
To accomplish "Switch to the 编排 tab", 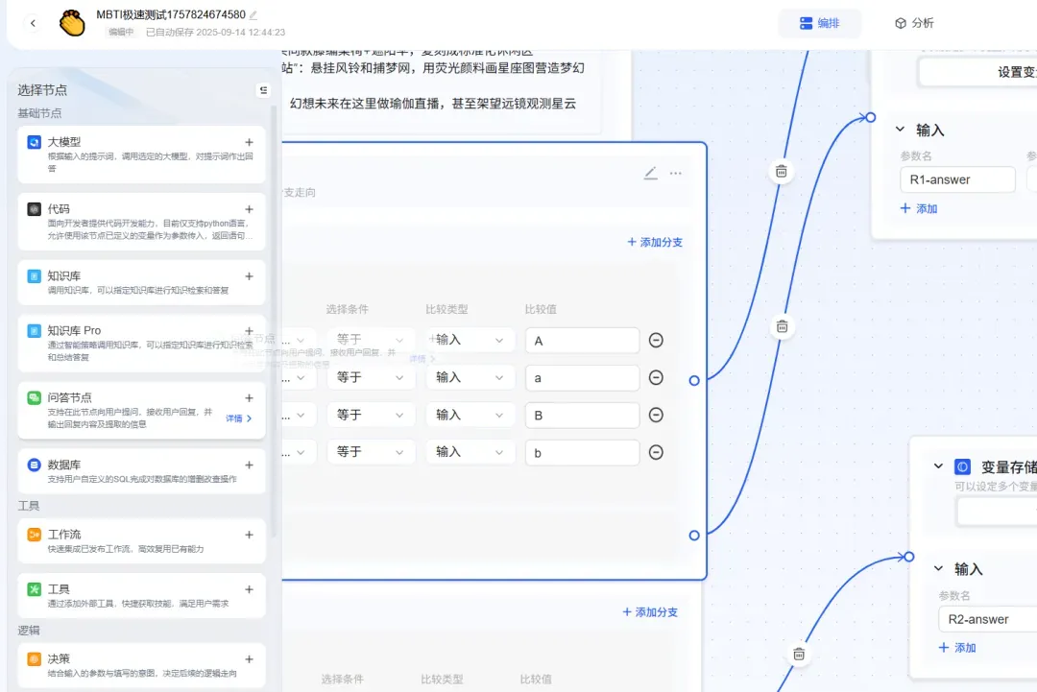I will click(819, 23).
